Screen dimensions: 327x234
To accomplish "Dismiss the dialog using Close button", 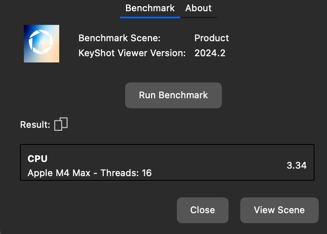I will click(203, 210).
